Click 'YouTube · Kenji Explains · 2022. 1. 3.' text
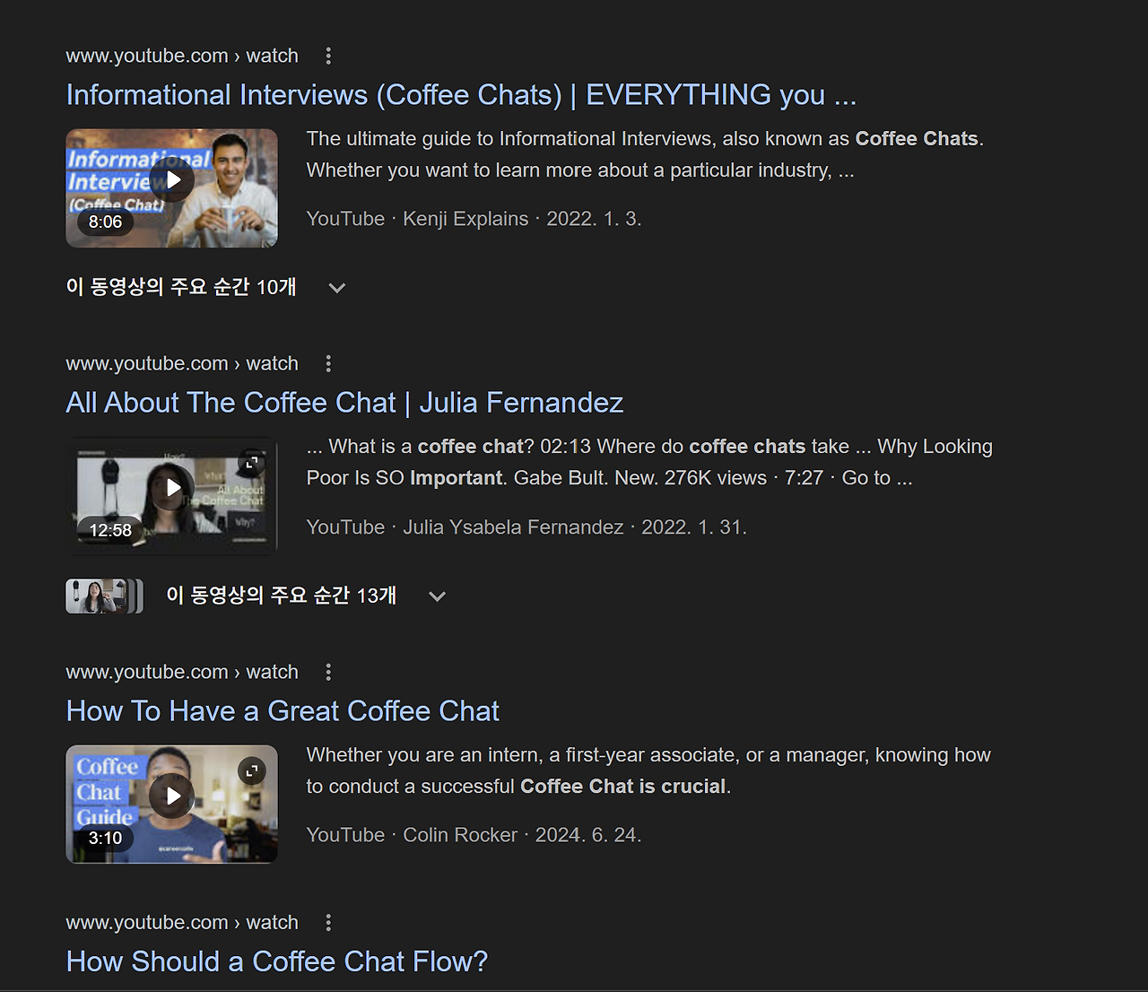The height and width of the screenshot is (992, 1148). click(x=474, y=219)
